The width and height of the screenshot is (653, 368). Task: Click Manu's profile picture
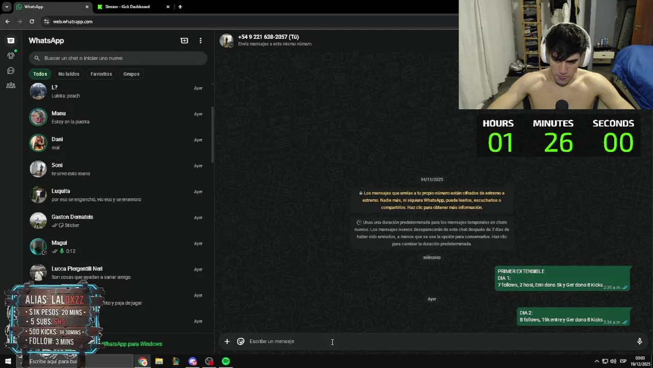38,117
